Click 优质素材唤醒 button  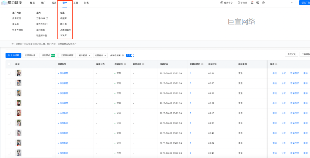click(67, 55)
